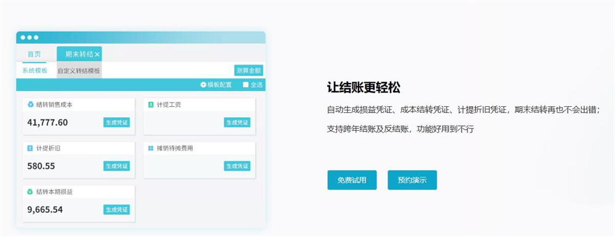Click the 计提工资 card icon
The height and width of the screenshot is (237, 615).
point(151,104)
